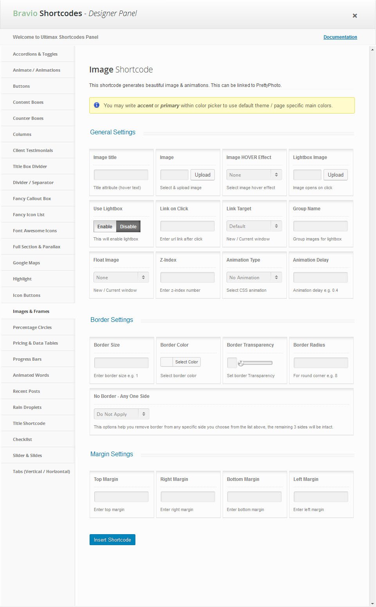Open the Image HOVER Effect dropdown

tap(254, 175)
